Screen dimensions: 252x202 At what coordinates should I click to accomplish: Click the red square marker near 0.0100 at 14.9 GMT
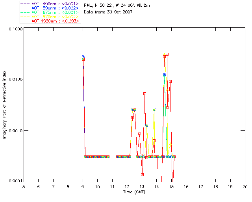click(x=170, y=82)
